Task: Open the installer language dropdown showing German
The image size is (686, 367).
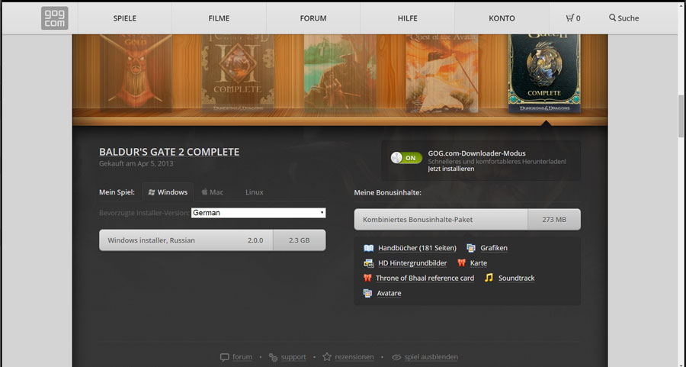Action: (258, 213)
